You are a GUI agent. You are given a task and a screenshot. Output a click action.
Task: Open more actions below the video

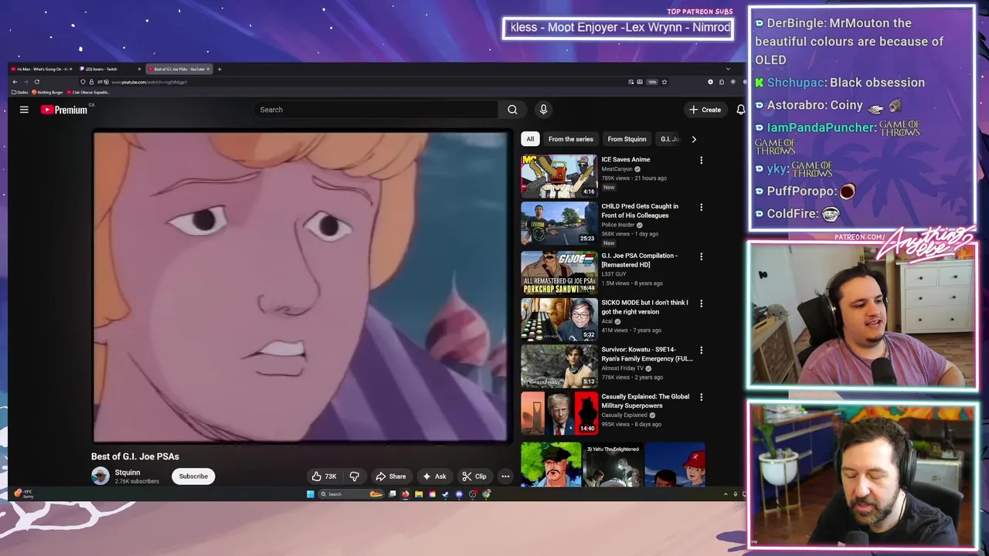(x=505, y=476)
